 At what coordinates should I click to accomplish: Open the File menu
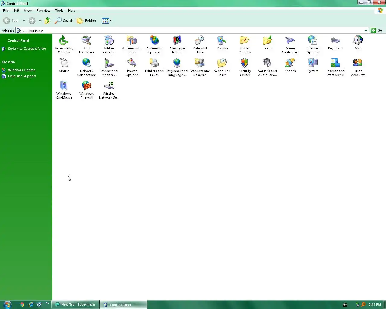[6, 11]
